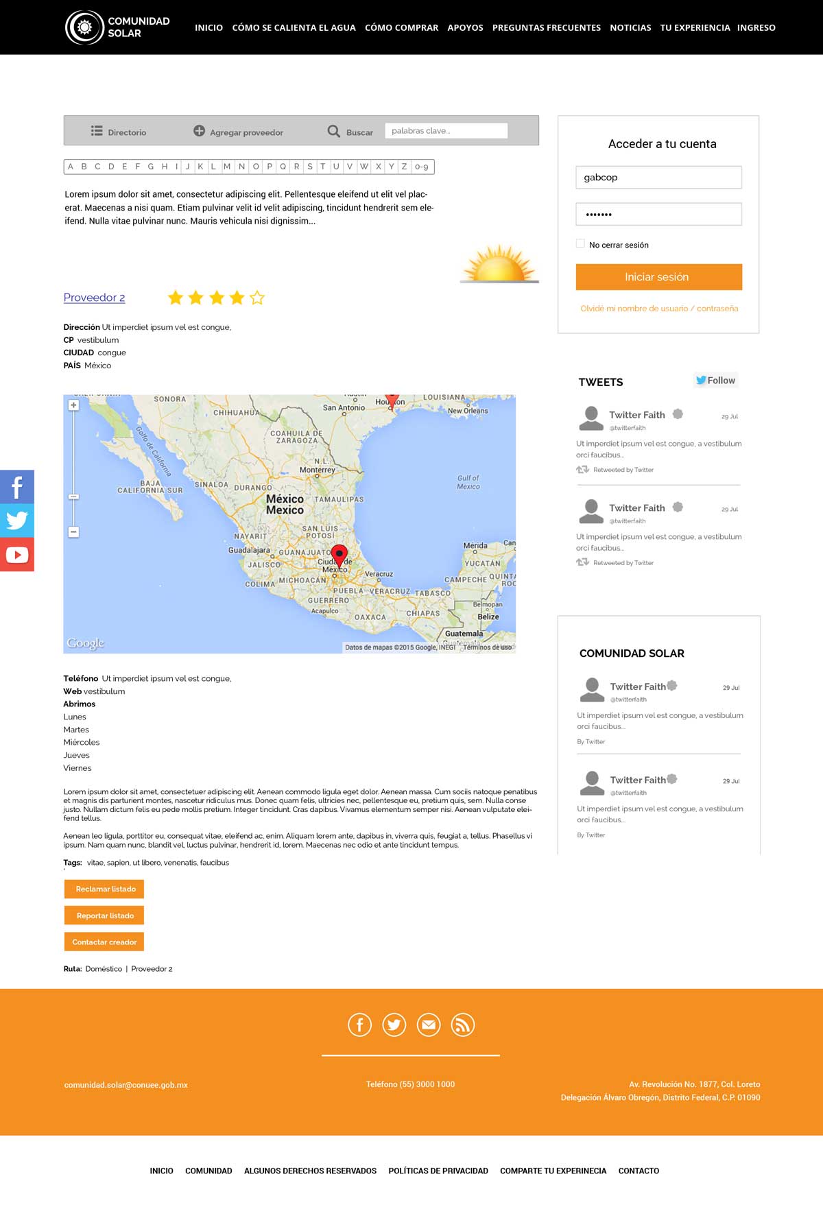Open footer ALGUNOS DERECHOS RESERVADOS link
The image size is (823, 1207).
310,1171
